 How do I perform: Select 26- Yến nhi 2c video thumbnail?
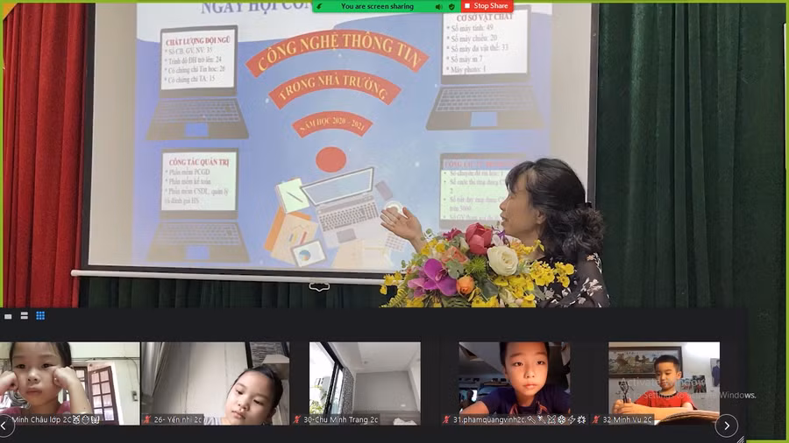tap(216, 383)
